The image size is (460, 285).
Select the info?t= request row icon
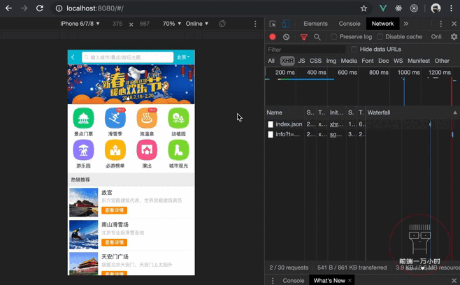coord(271,135)
